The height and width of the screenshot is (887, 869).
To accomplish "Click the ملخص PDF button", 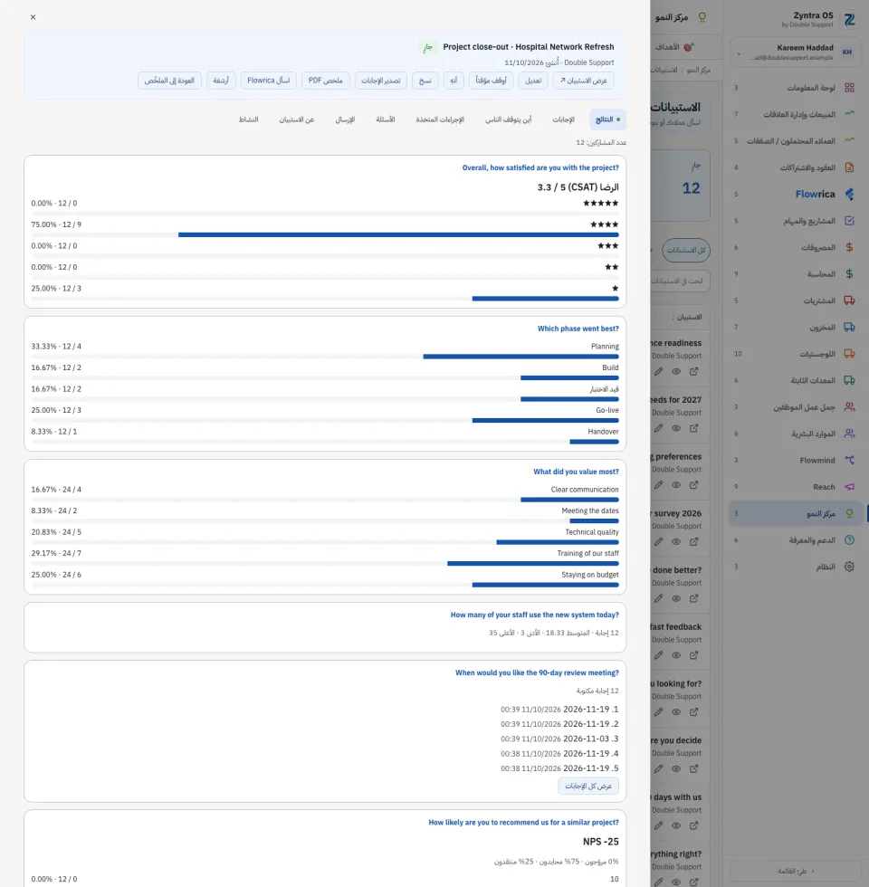I will 325,81.
